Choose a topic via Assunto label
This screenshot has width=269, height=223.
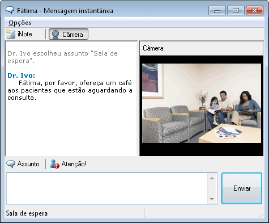pyautogui.click(x=28, y=164)
